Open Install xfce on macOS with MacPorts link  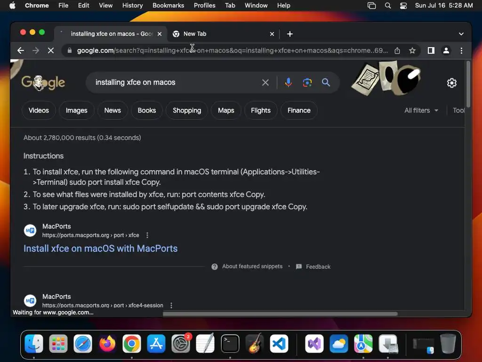click(x=101, y=248)
